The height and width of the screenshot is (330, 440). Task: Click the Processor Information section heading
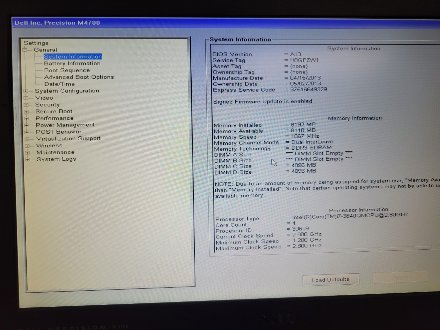tap(359, 210)
